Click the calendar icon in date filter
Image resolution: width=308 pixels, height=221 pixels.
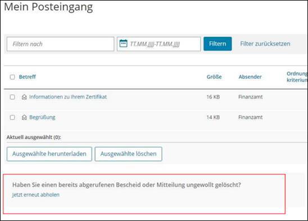123,43
